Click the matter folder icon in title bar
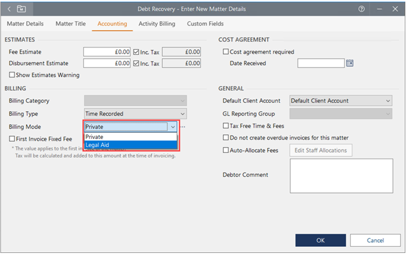 [x=21, y=9]
